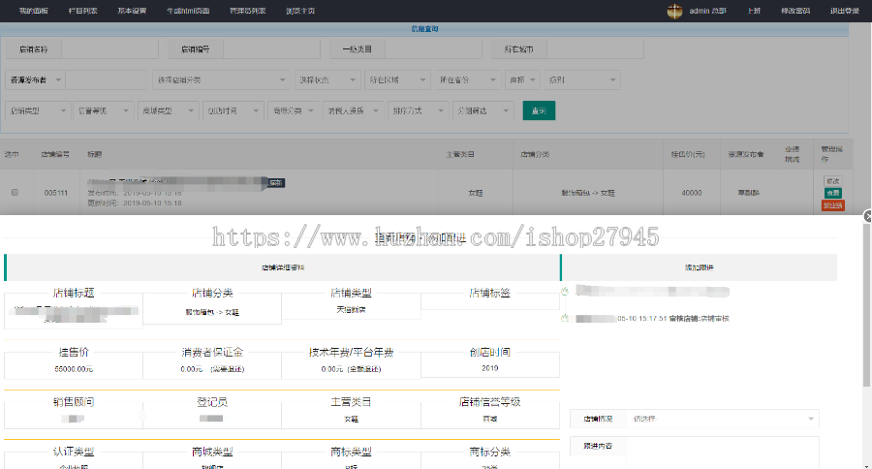Click the 跟进内容 text area
The width and height of the screenshot is (872, 469).
[x=723, y=453]
